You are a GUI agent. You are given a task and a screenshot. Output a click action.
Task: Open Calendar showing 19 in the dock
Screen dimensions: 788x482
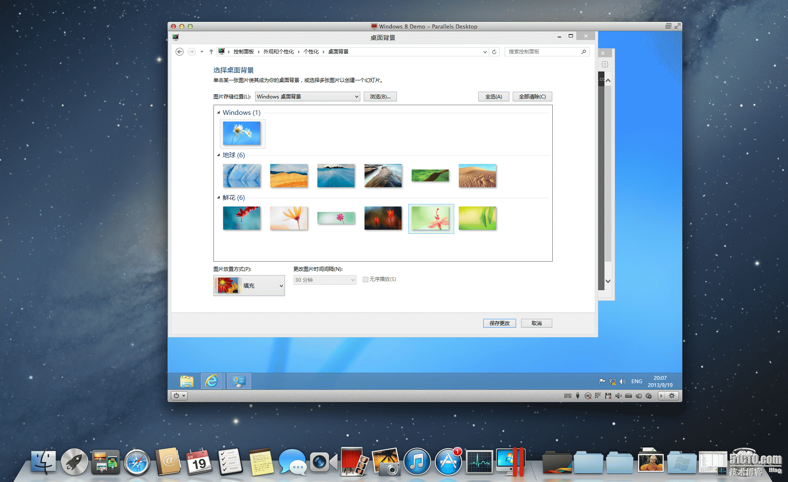tap(199, 462)
